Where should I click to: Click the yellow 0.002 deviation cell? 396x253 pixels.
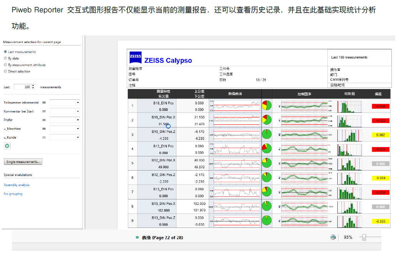click(x=381, y=135)
